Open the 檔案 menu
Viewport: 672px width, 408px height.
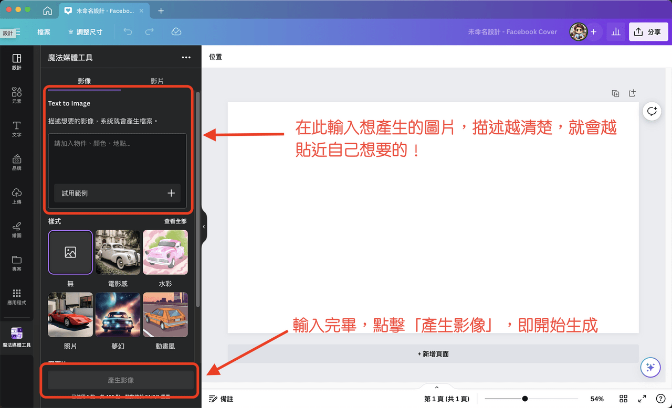tap(44, 31)
